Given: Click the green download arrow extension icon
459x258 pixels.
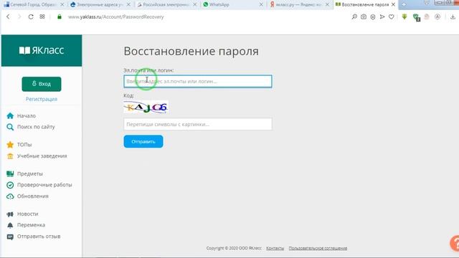Looking at the screenshot, I should click(x=404, y=17).
